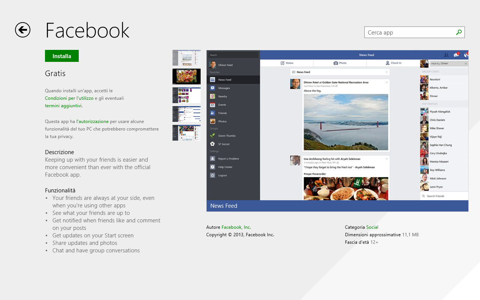
Task: Click the 12+ age rating value
Action: 374,242
